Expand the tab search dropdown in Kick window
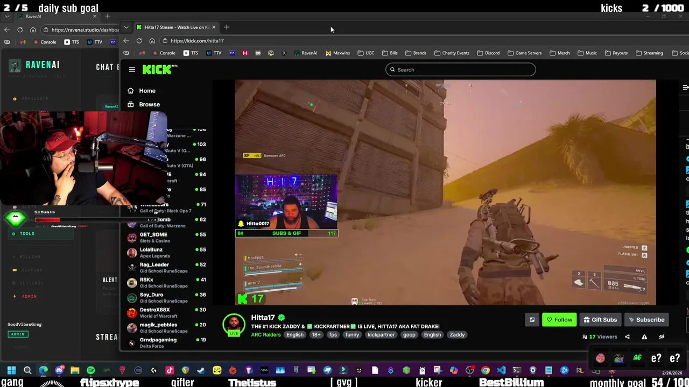The width and height of the screenshot is (689, 387). coord(126,27)
